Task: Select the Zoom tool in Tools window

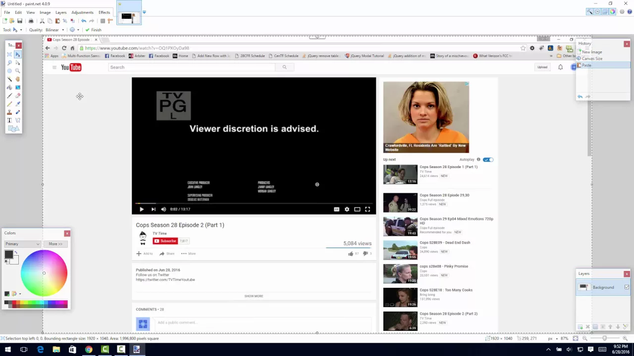Action: 18,71
